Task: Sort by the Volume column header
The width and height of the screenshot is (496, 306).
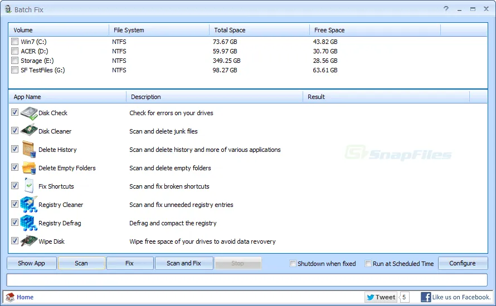Action: pyautogui.click(x=59, y=30)
